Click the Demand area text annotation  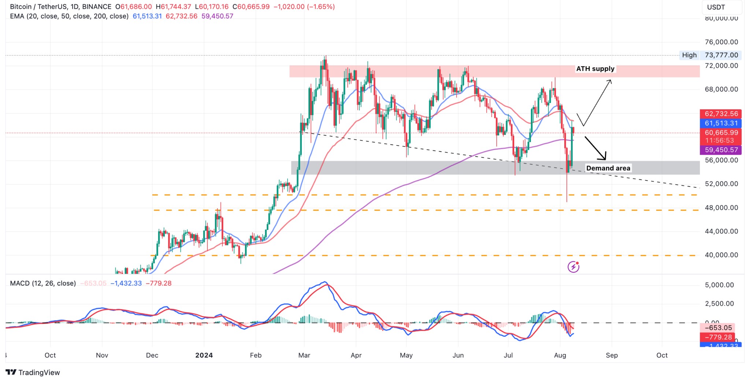click(x=608, y=168)
